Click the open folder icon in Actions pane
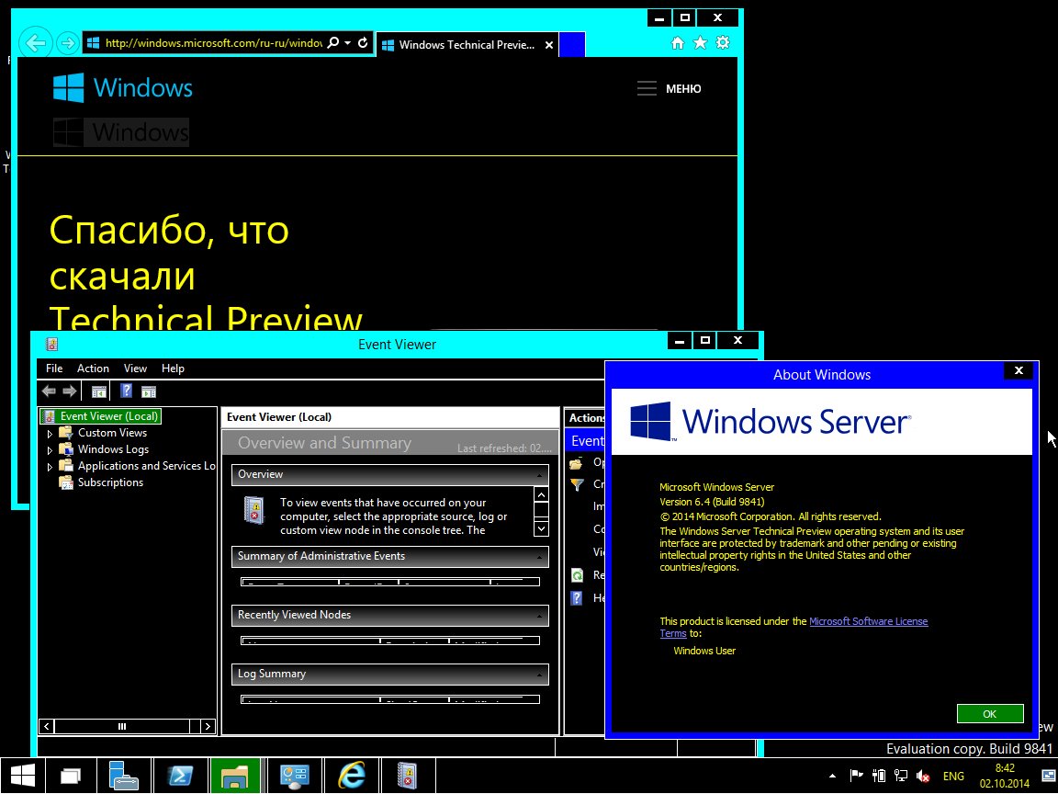The height and width of the screenshot is (794, 1058). 576,463
